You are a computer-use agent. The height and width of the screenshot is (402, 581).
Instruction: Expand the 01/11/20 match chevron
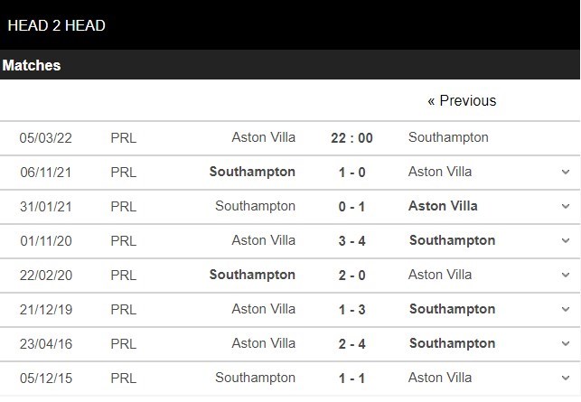(x=566, y=240)
